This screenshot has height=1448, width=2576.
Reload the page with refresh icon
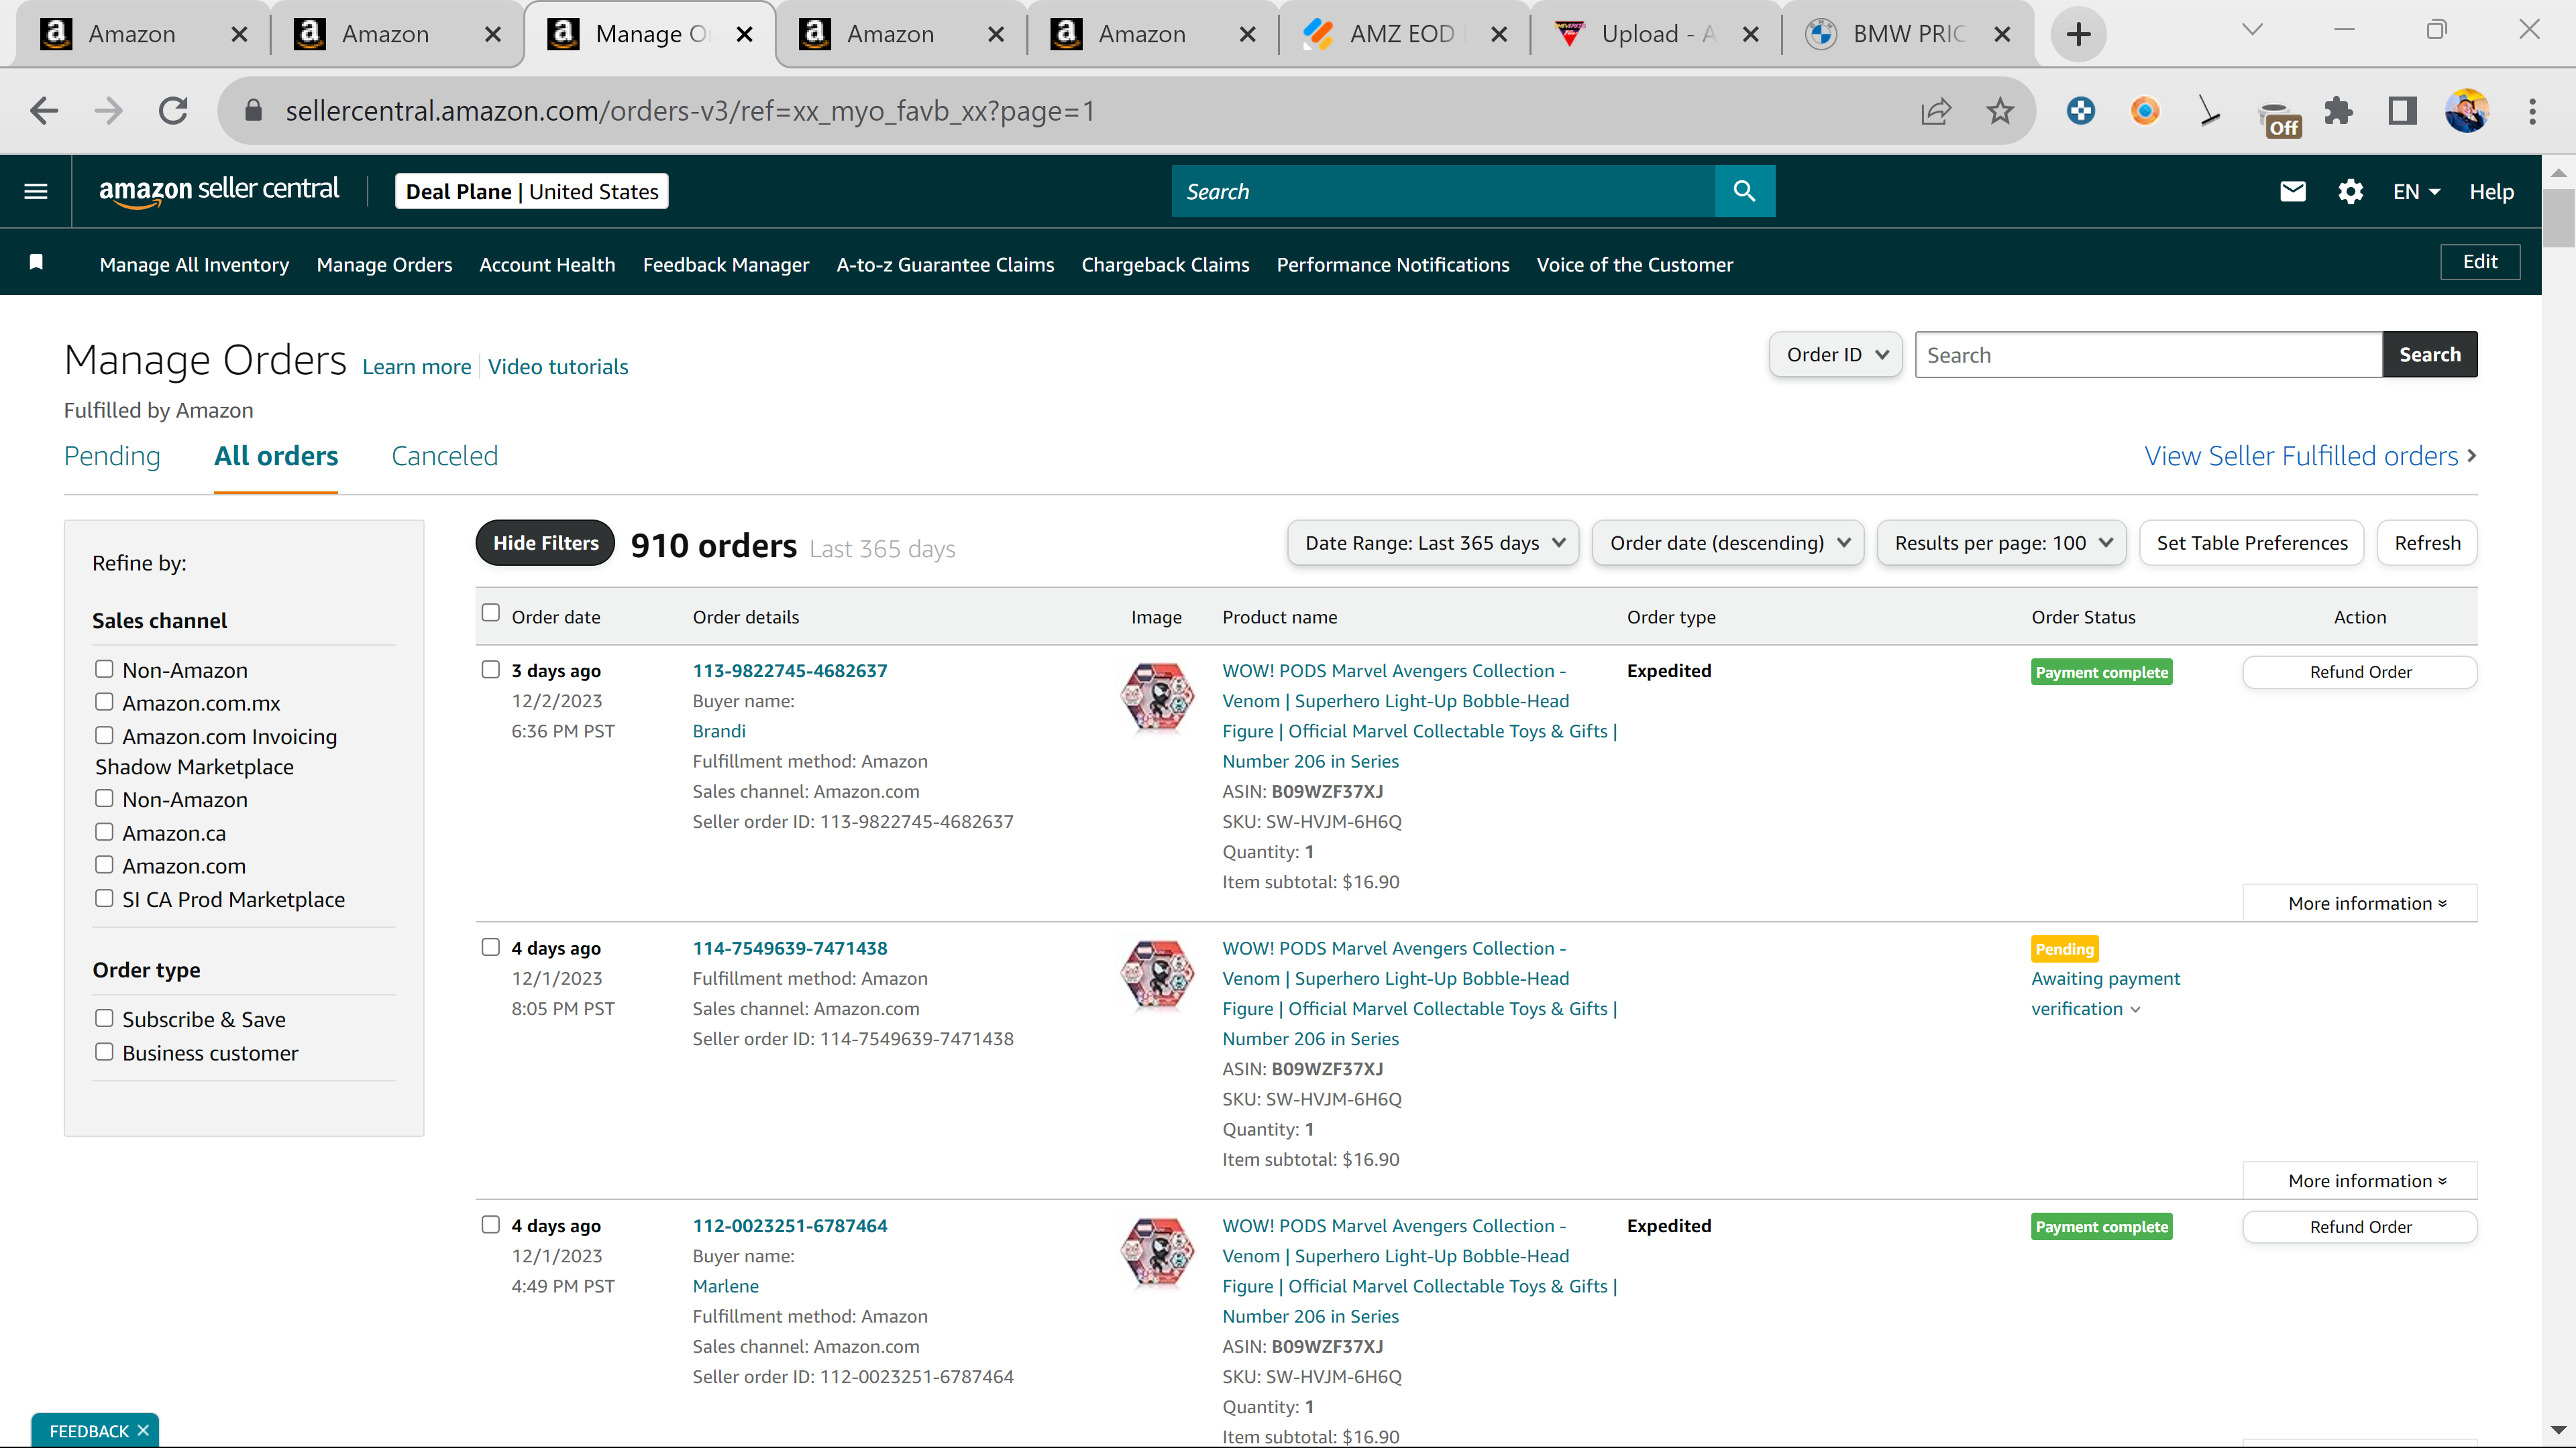click(173, 110)
